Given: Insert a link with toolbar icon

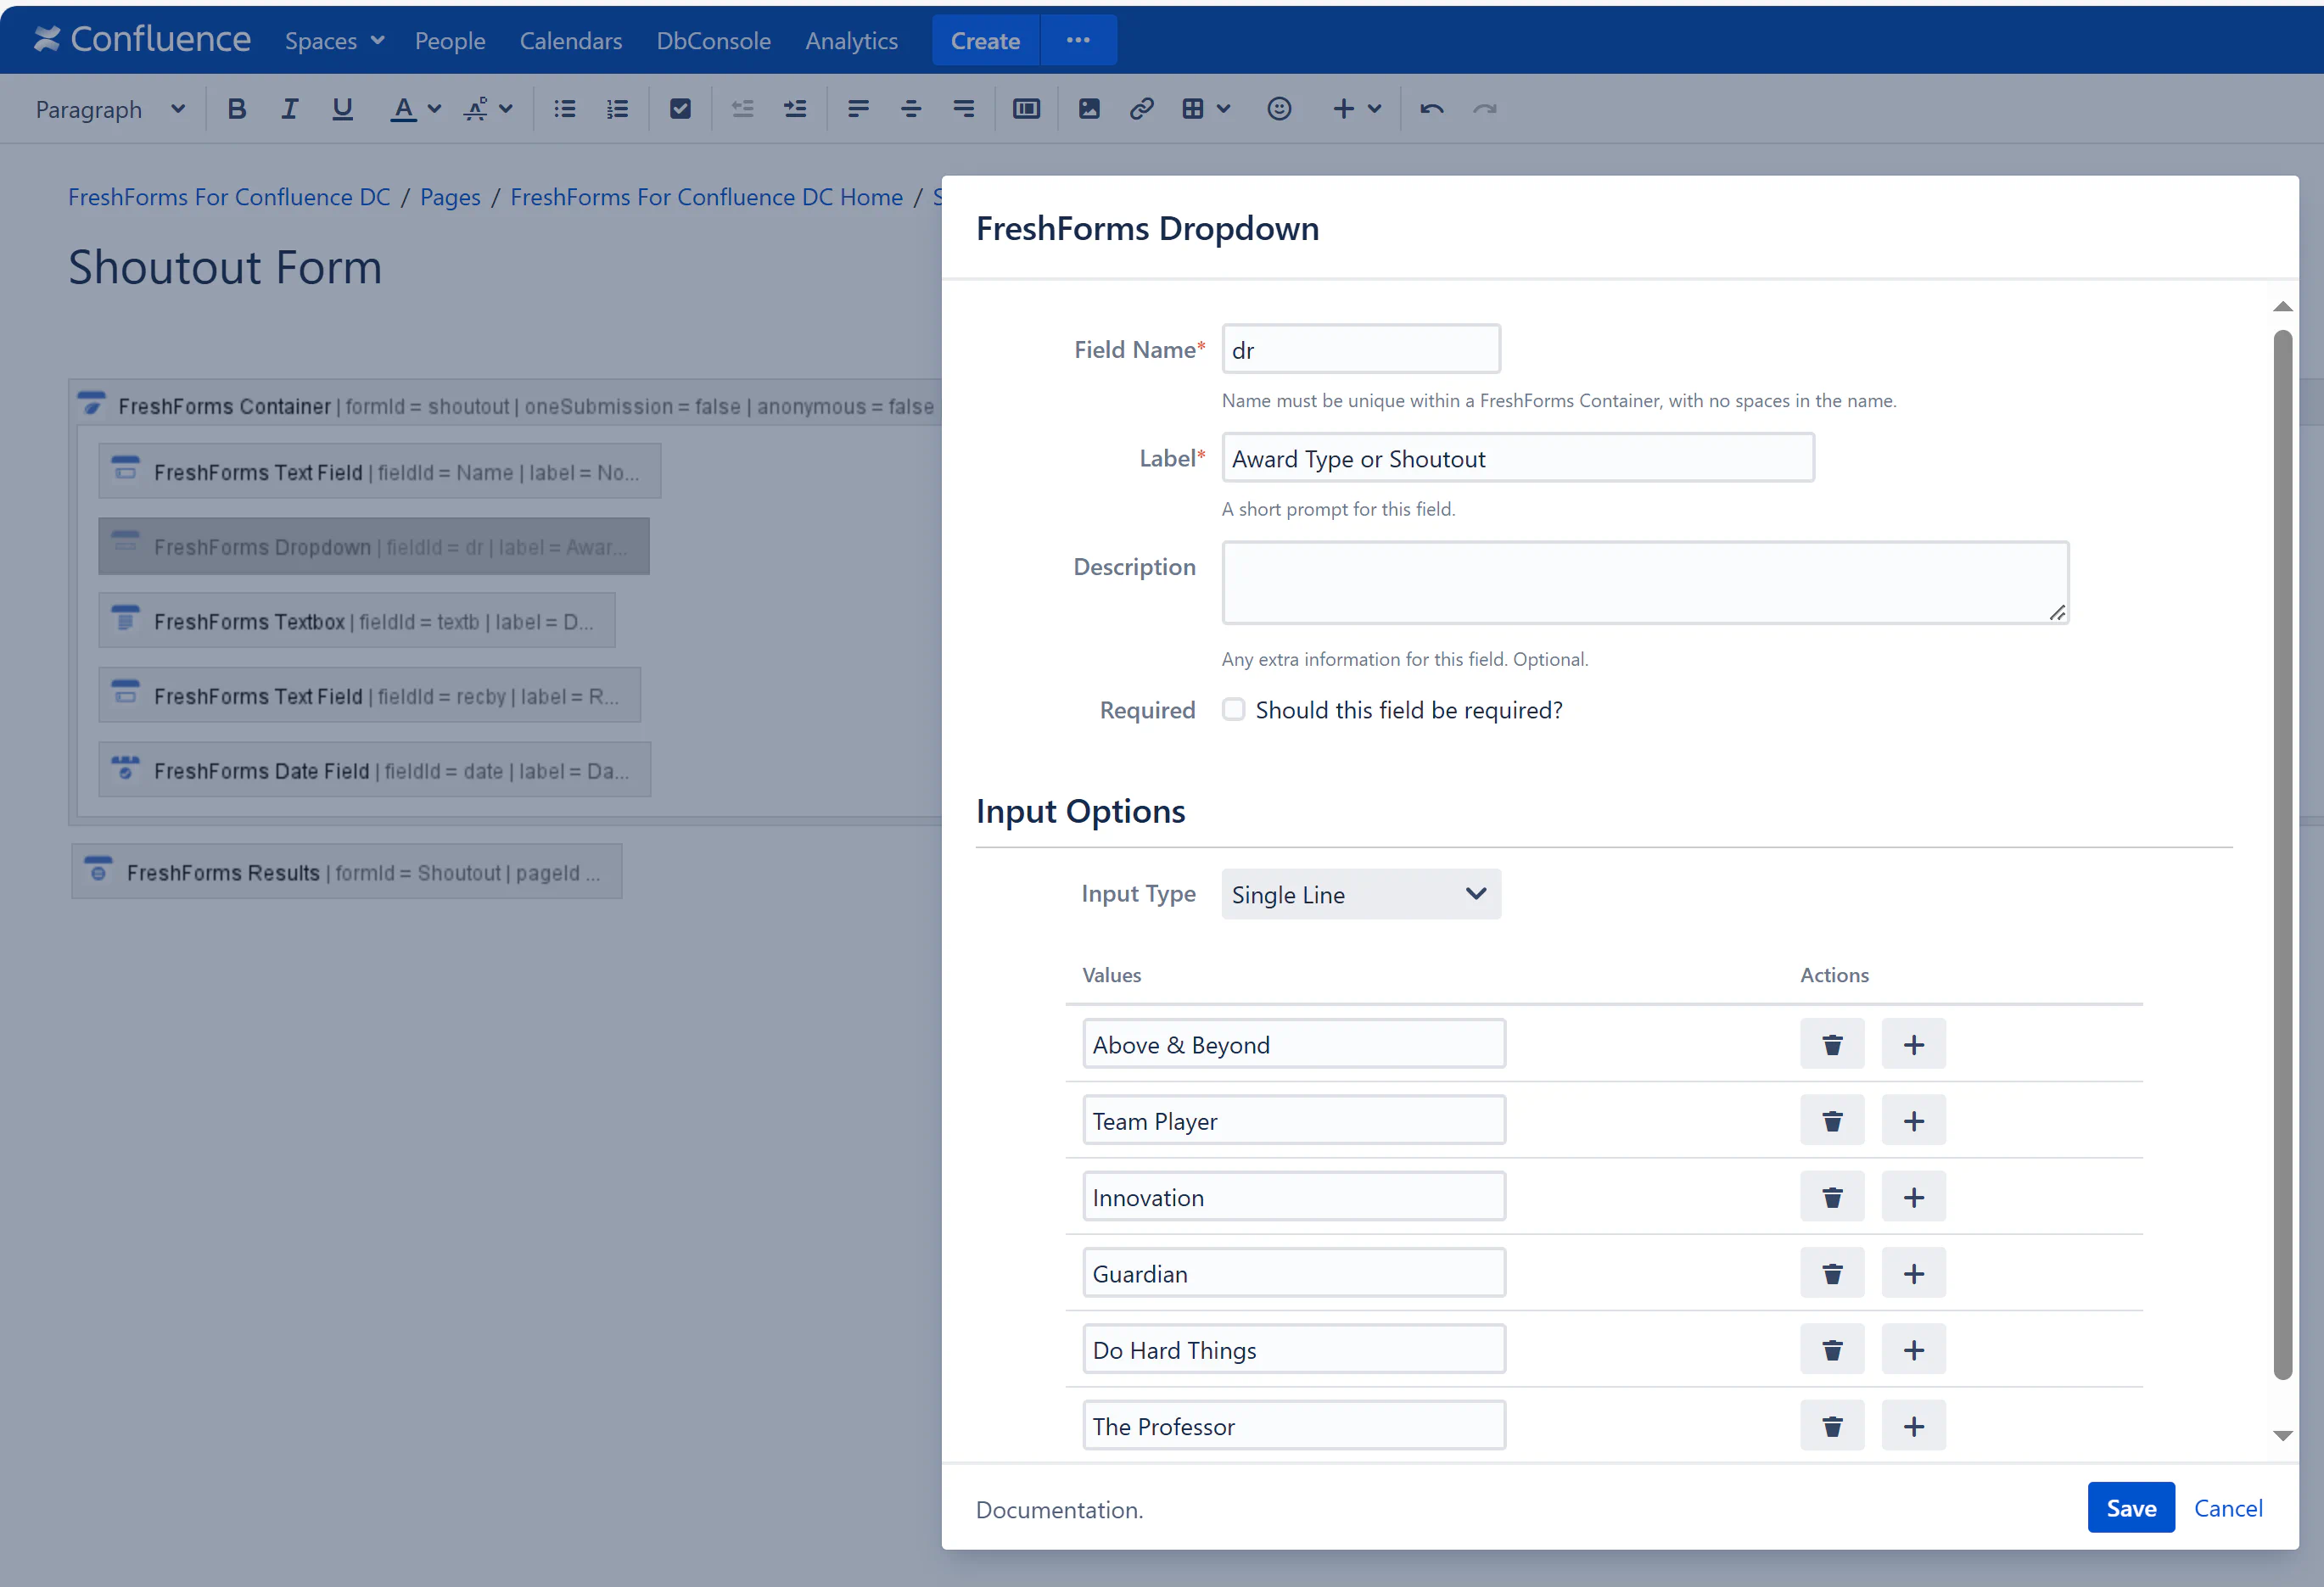Looking at the screenshot, I should (1141, 109).
